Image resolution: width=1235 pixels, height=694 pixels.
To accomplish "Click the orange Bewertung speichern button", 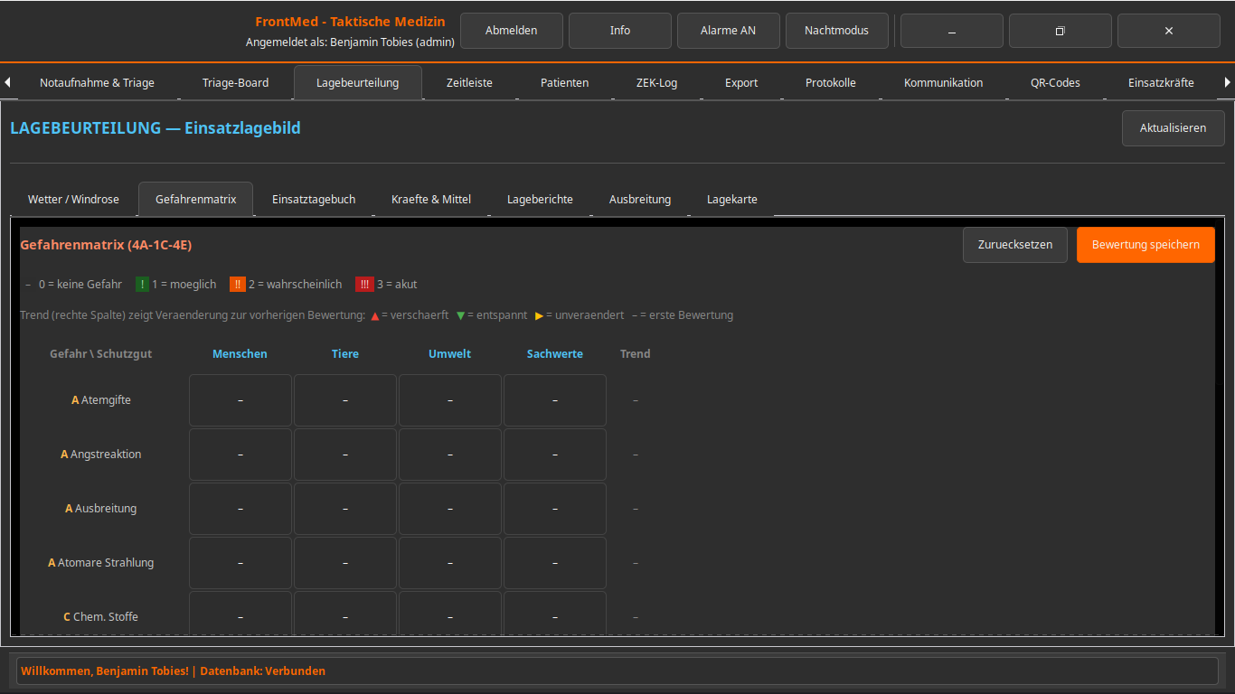I will coord(1145,245).
